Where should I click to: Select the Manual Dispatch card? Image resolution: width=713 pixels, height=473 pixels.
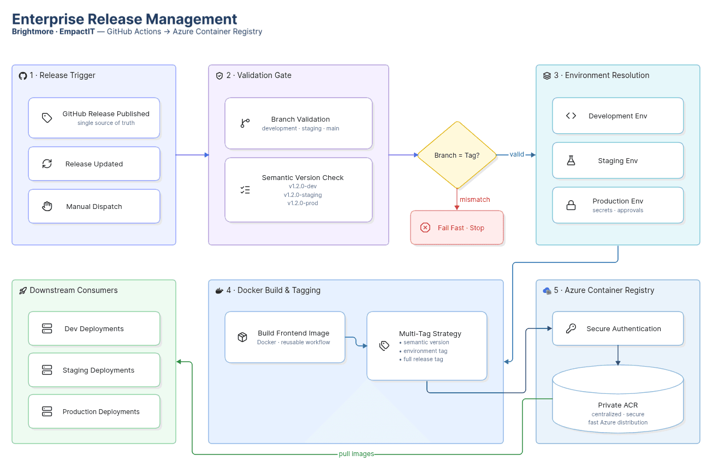coord(94,206)
